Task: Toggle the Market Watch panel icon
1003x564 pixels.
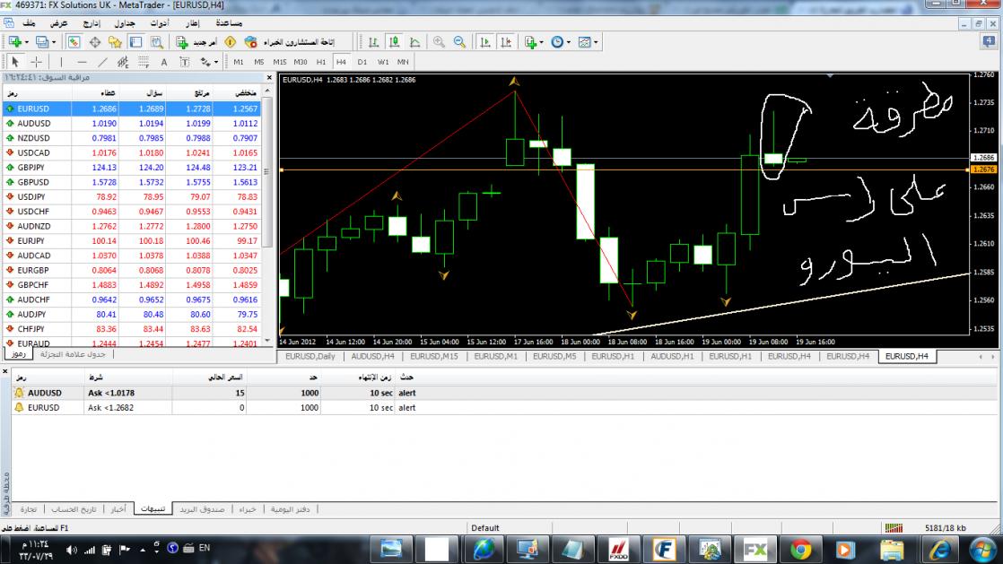Action: coord(74,42)
